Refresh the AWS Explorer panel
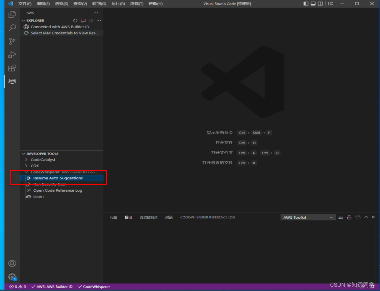 point(75,21)
